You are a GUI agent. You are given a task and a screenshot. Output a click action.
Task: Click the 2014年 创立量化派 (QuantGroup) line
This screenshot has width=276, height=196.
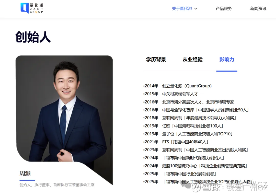pyautogui.click(x=177, y=86)
